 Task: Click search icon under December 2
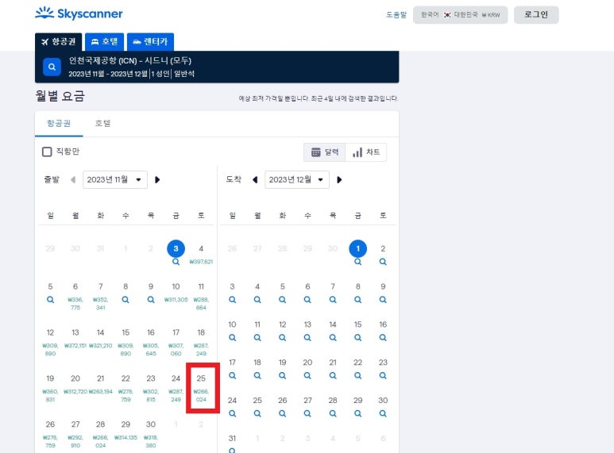click(383, 262)
